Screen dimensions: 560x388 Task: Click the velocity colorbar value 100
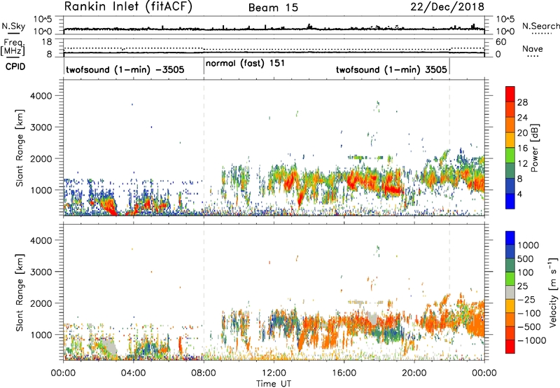pyautogui.click(x=526, y=272)
